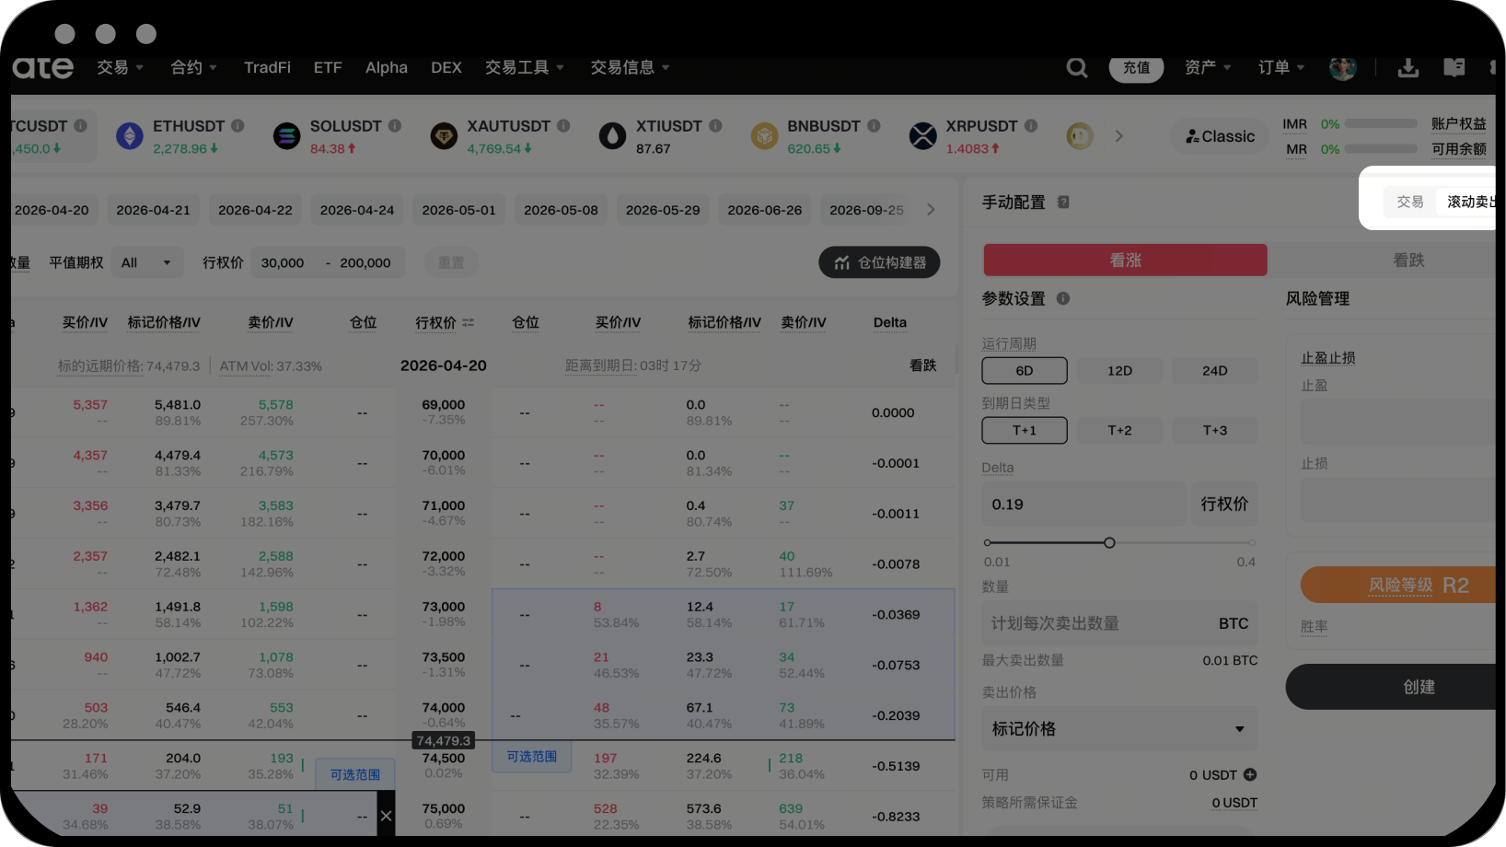Image resolution: width=1506 pixels, height=847 pixels.
Task: Open the TradFi menu item
Action: point(267,67)
